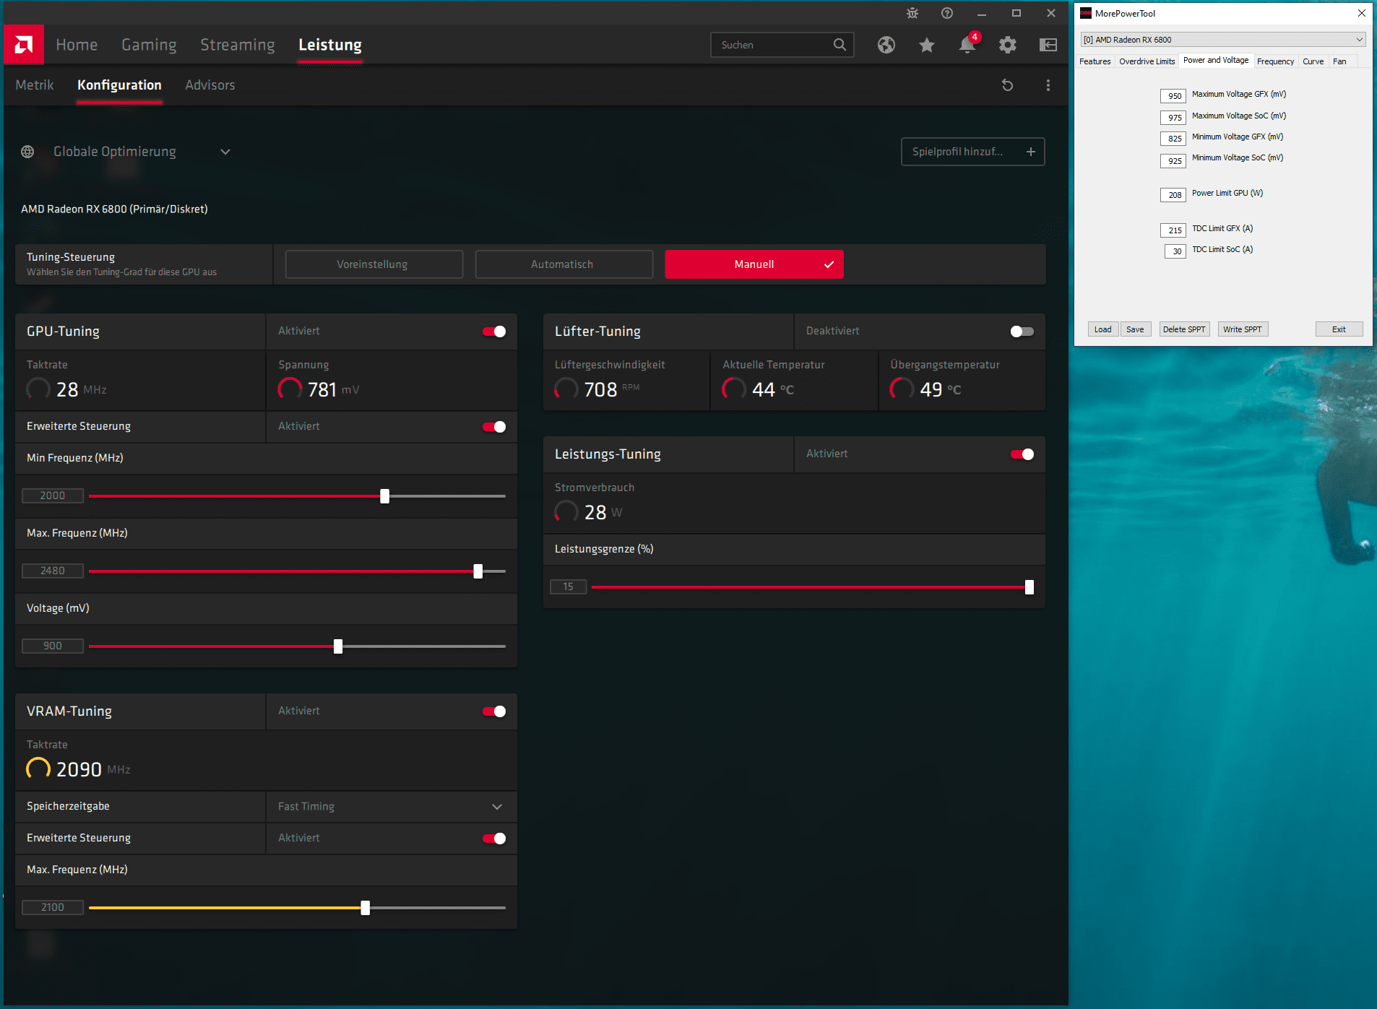Open the bug report tool icon
1377x1009 pixels.
pyautogui.click(x=912, y=13)
